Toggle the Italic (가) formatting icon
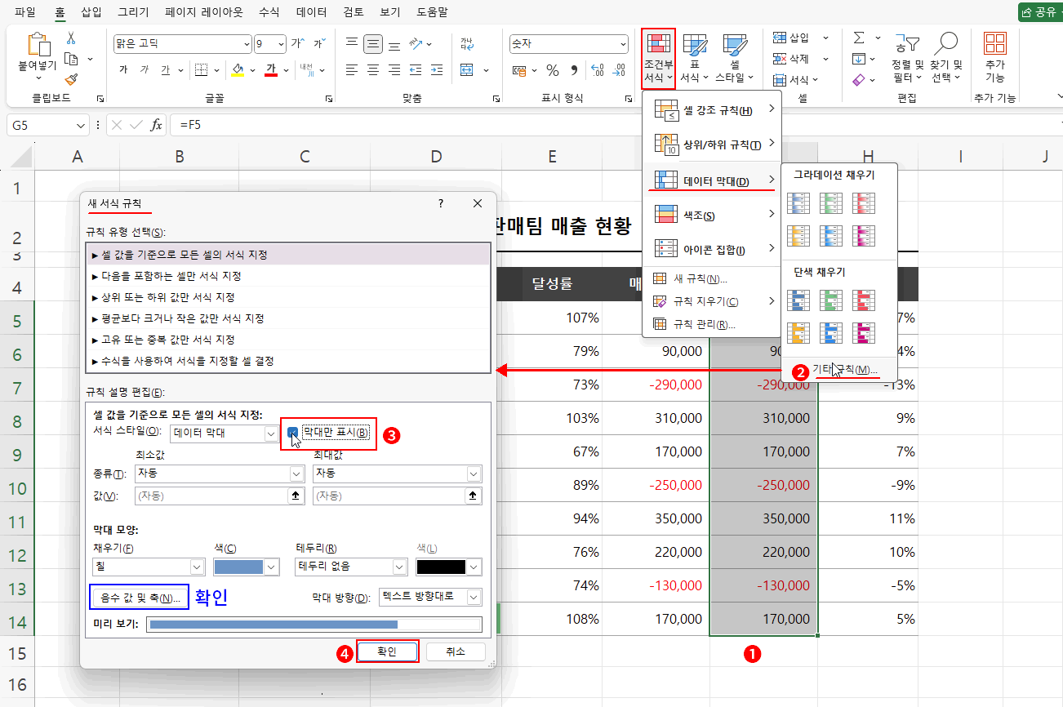 click(x=145, y=69)
